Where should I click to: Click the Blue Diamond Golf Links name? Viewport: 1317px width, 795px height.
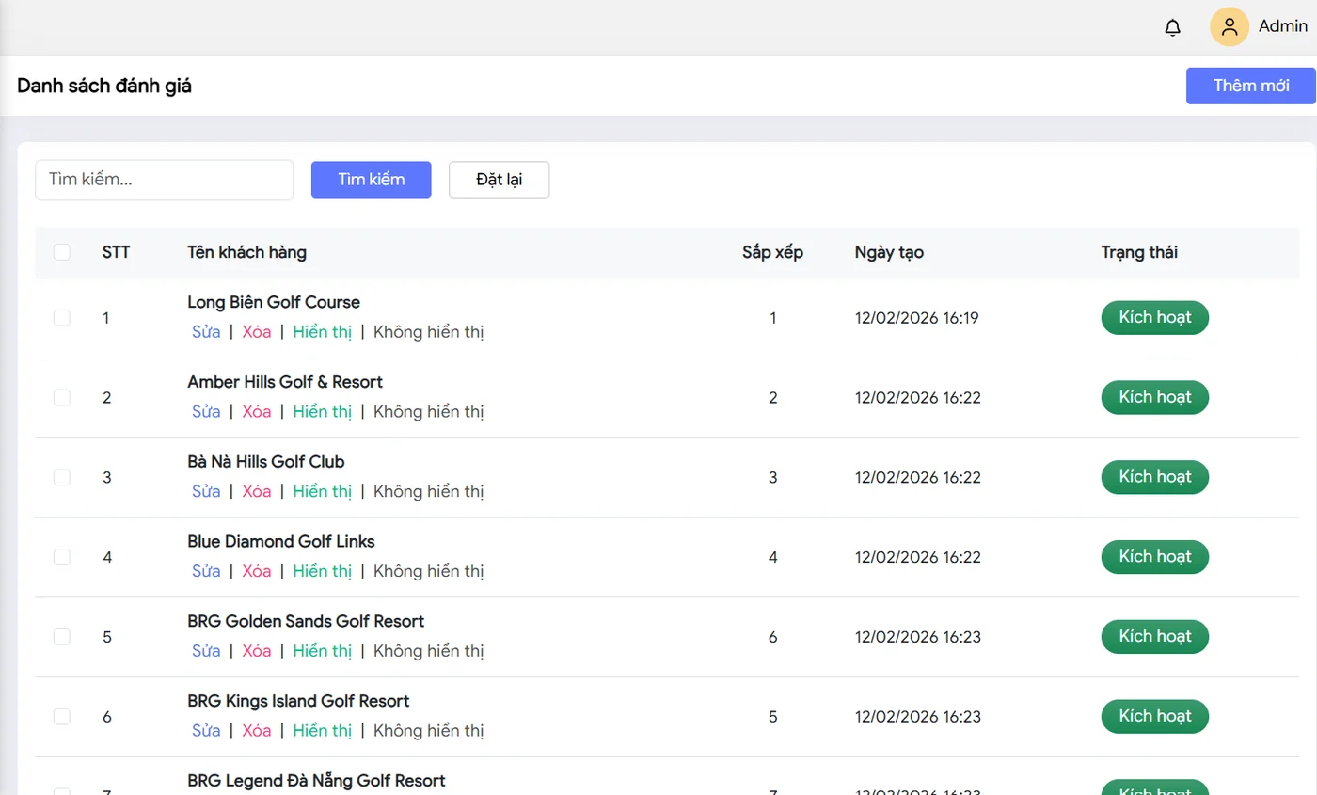[x=281, y=542]
